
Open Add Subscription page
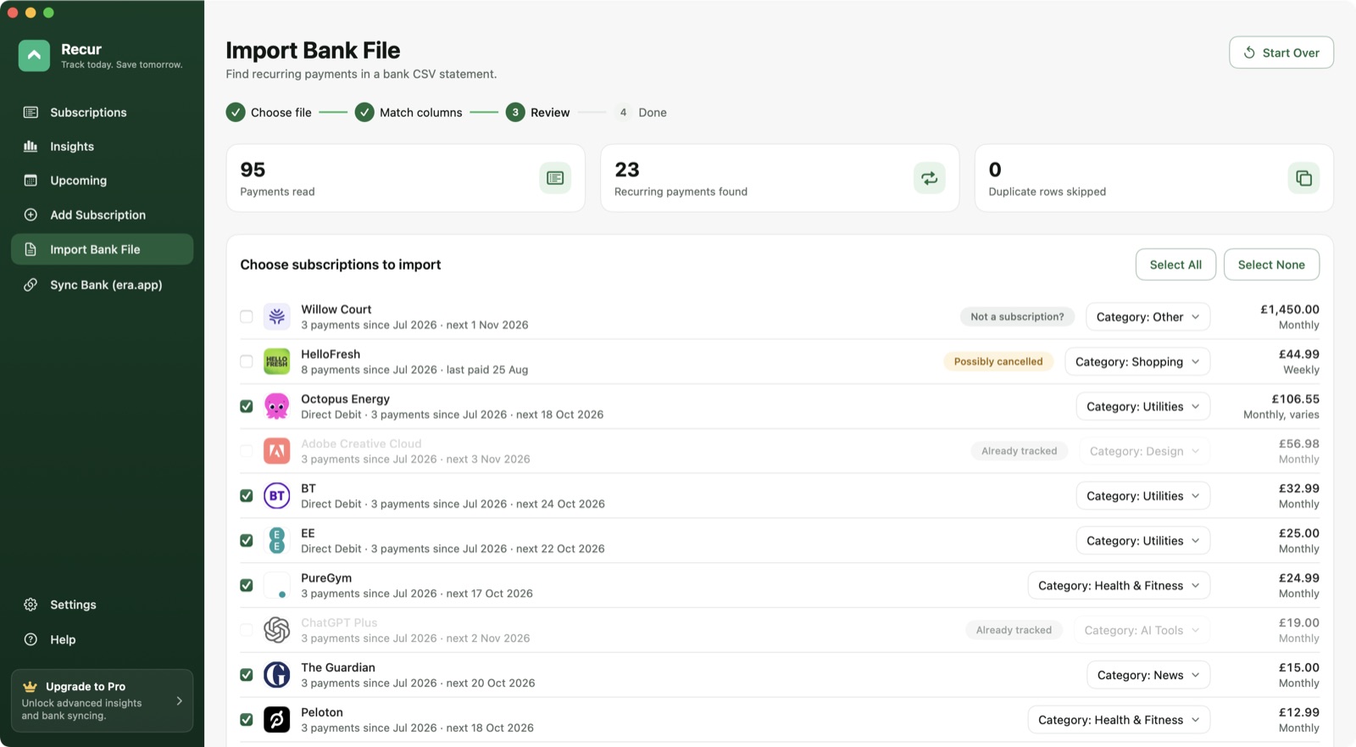tap(102, 215)
